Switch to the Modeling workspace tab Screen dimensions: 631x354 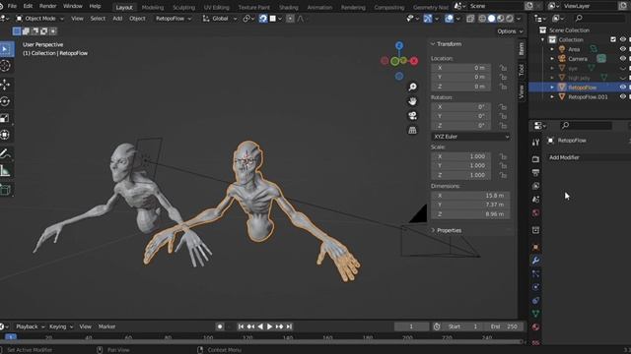[153, 7]
